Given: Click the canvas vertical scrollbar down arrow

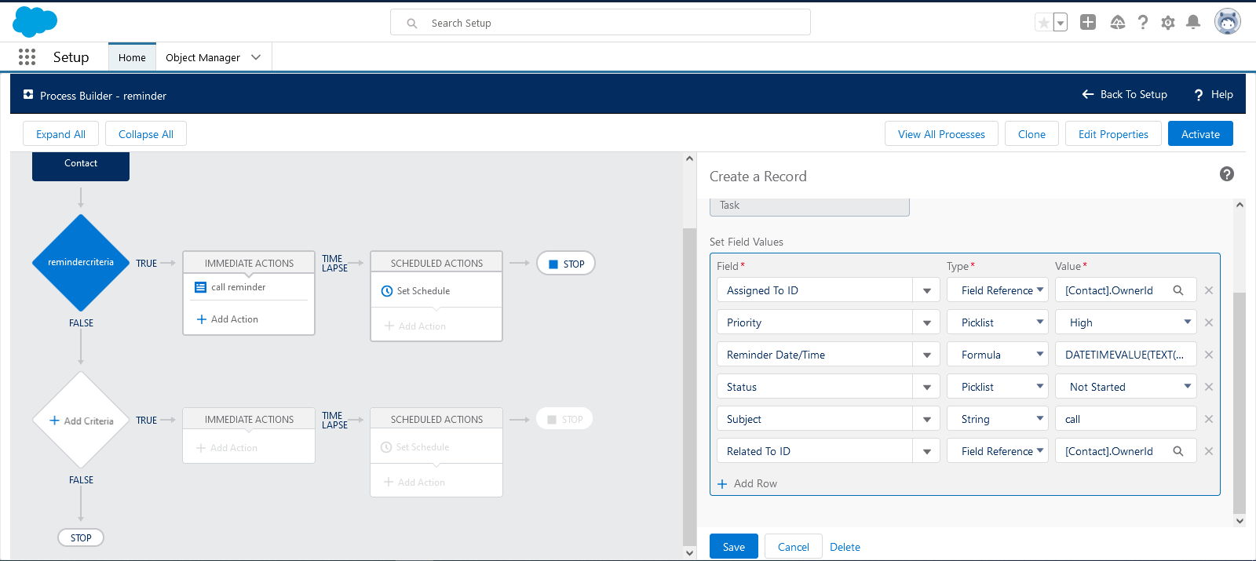Looking at the screenshot, I should click(x=689, y=553).
